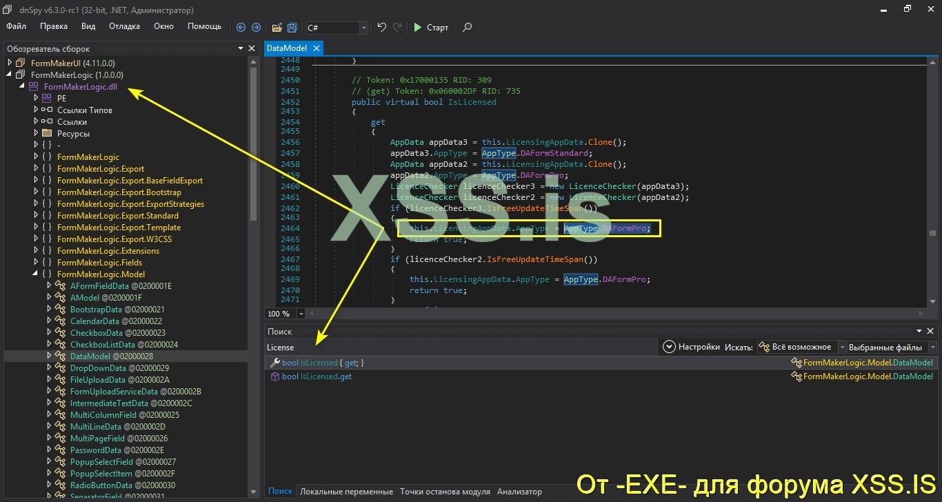Open the Отладка menu

pos(124,26)
